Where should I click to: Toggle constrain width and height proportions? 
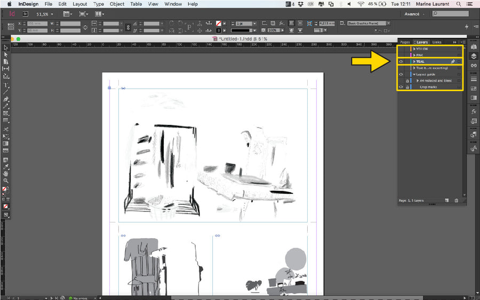click(x=85, y=27)
